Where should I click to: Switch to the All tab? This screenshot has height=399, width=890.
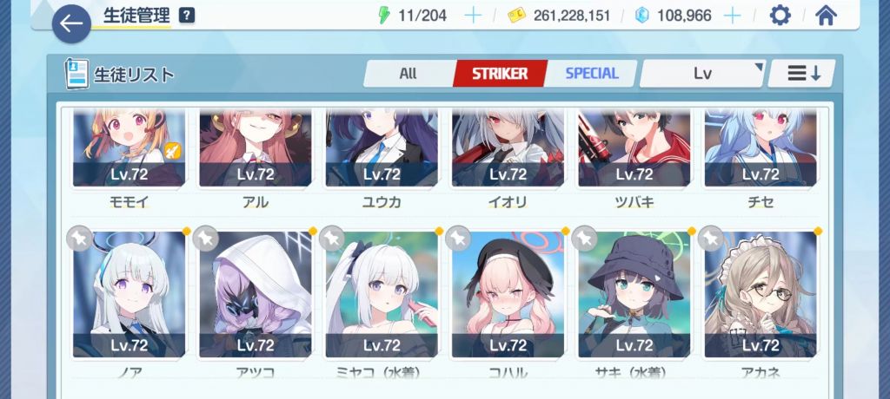pos(408,74)
